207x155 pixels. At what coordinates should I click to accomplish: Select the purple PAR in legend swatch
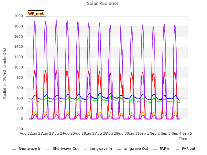(x=155, y=149)
